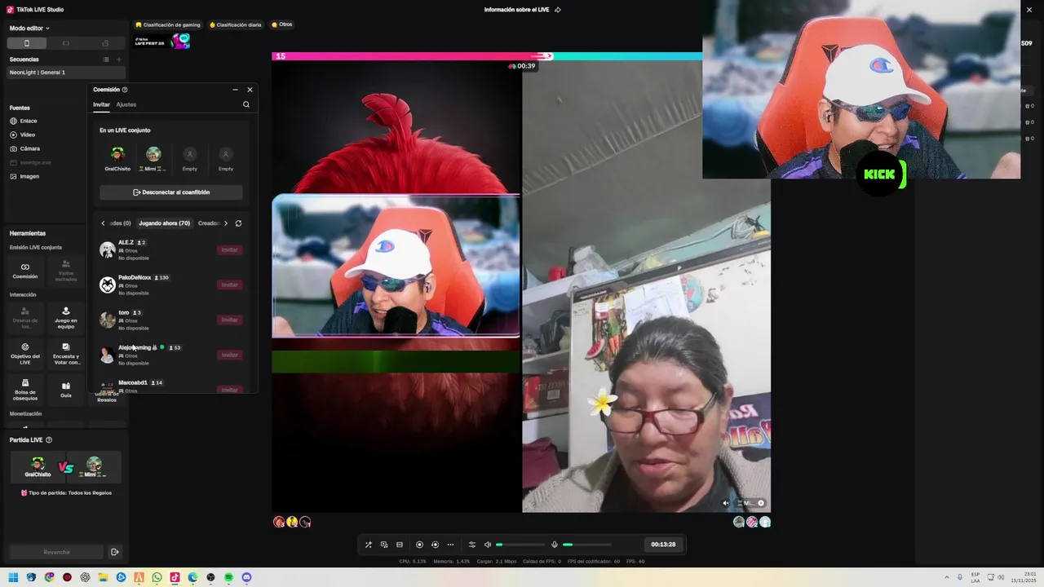Adjust the microphone volume slider

[586, 545]
